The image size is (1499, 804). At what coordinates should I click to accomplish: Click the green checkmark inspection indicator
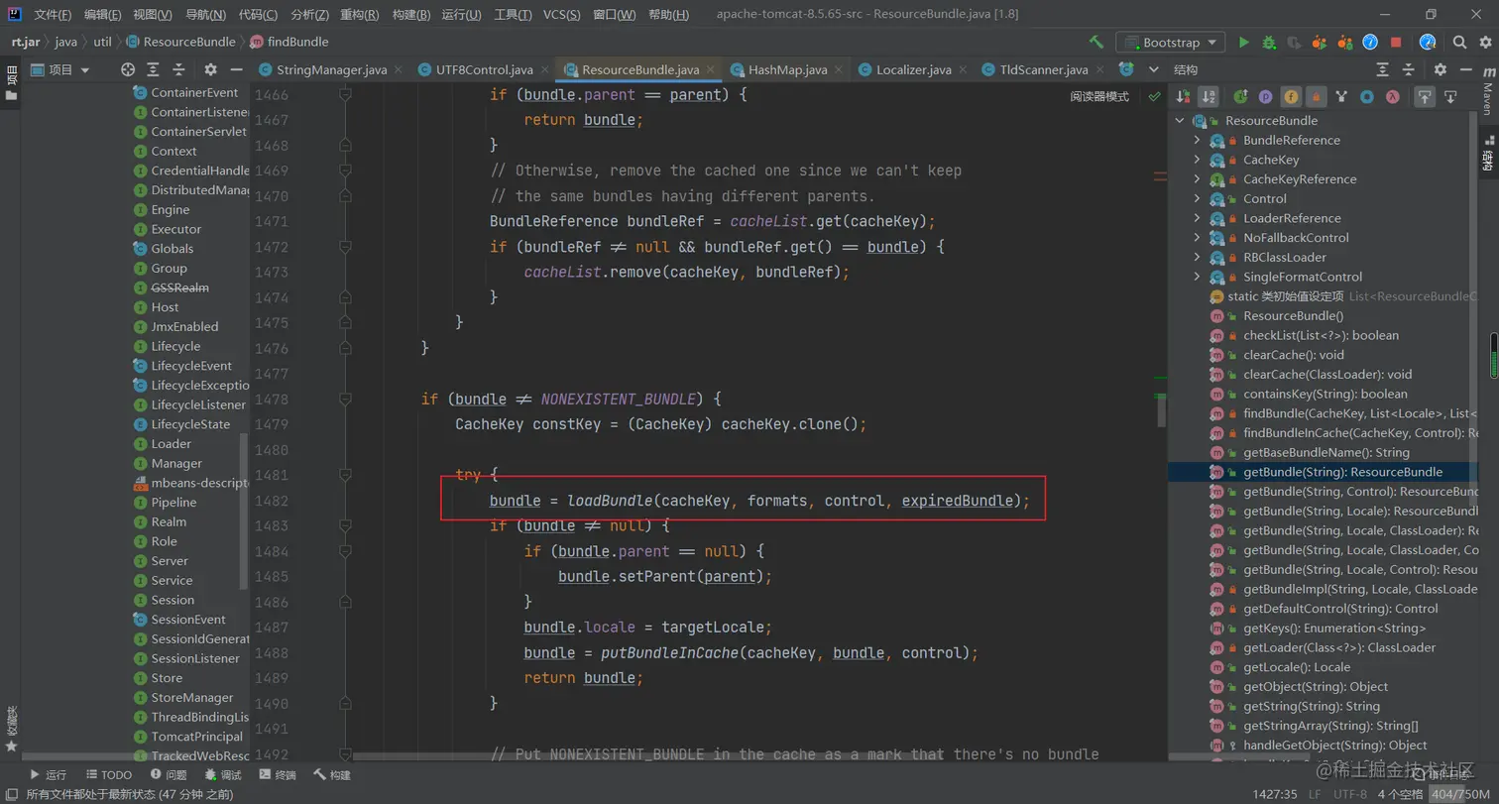(x=1154, y=97)
